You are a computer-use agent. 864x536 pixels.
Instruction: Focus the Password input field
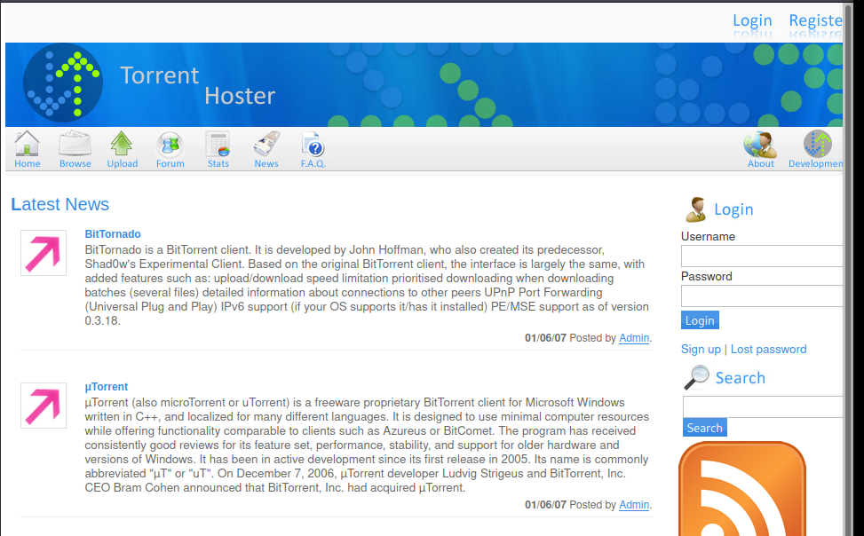point(762,296)
